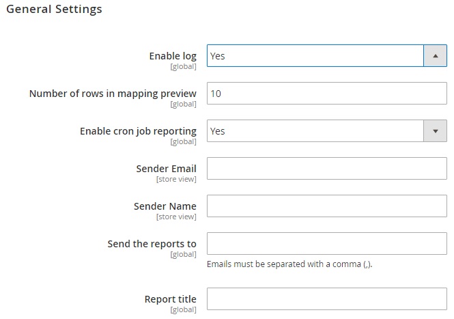The width and height of the screenshot is (454, 319).
Task: Click the Report title input box
Action: point(326,299)
